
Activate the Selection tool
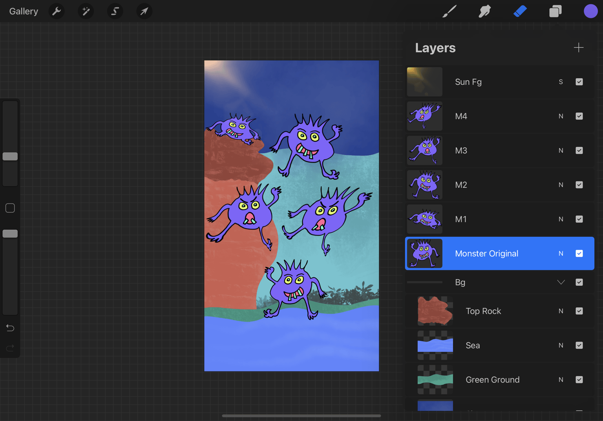(x=115, y=11)
